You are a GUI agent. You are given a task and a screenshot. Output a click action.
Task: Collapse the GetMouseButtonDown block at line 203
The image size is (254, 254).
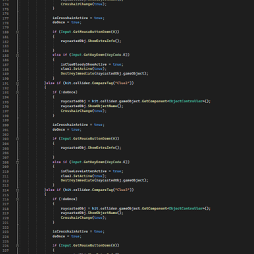coord(18,139)
